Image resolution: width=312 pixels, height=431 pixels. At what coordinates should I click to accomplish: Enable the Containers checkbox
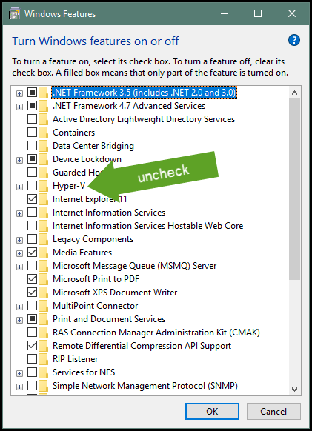[x=32, y=133]
